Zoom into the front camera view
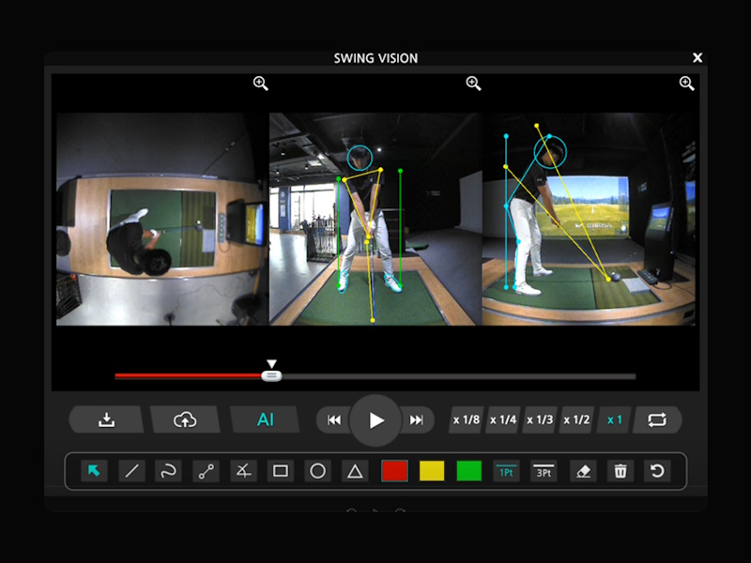This screenshot has width=751, height=563. click(474, 84)
